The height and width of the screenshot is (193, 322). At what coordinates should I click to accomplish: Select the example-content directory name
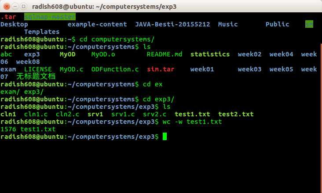pos(97,24)
